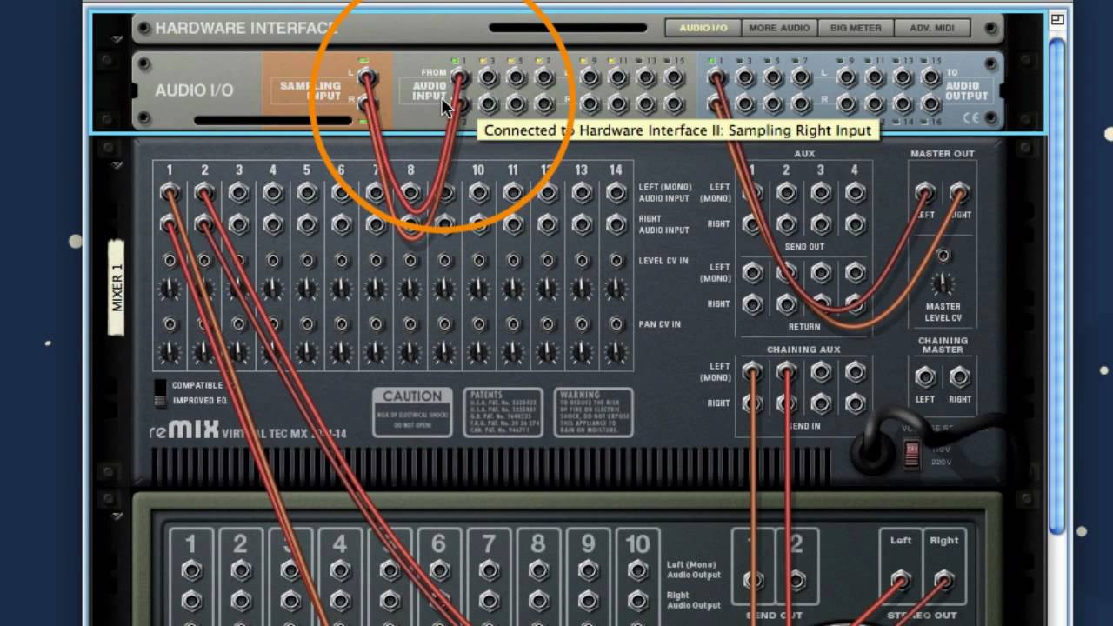Fold the lower device below the mixer

[117, 516]
